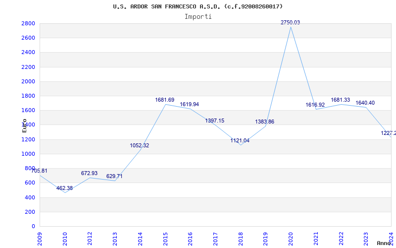
Task: Select the 1052.32 data label
Action: [x=140, y=146]
